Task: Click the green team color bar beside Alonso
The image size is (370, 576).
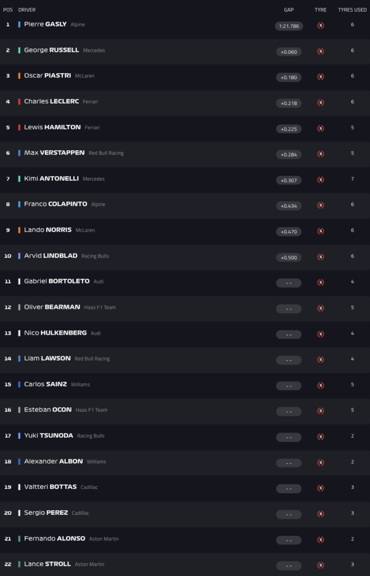Action: (19, 539)
